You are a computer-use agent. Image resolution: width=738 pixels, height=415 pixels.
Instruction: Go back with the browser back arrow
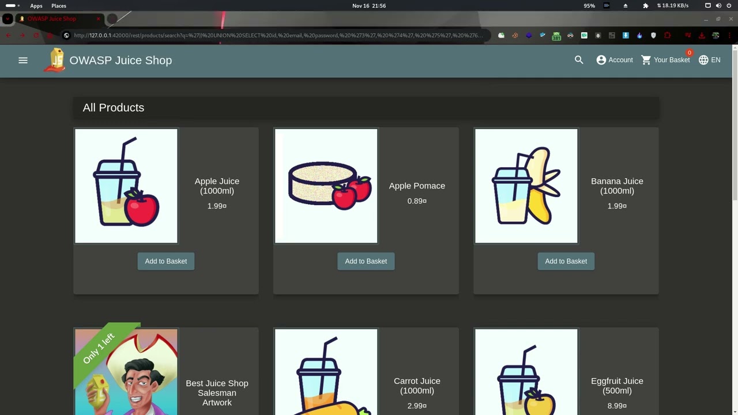(x=8, y=36)
